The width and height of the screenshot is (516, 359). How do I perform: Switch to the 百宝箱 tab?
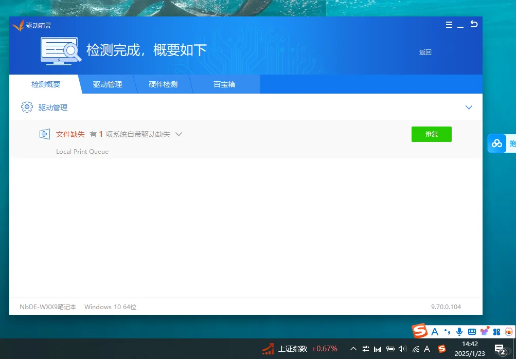coord(224,84)
